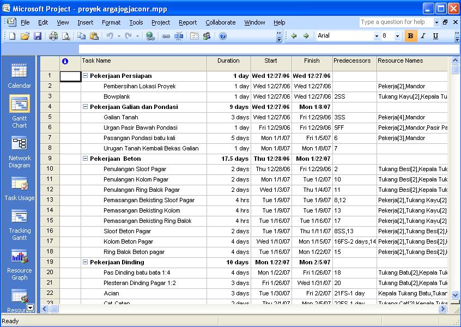The image size is (461, 327).
Task: Toggle Bold formatting button
Action: [411, 36]
